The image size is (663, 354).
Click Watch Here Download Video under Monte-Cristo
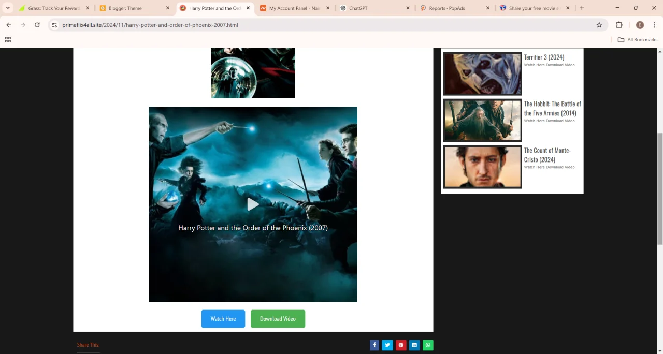[x=549, y=167]
